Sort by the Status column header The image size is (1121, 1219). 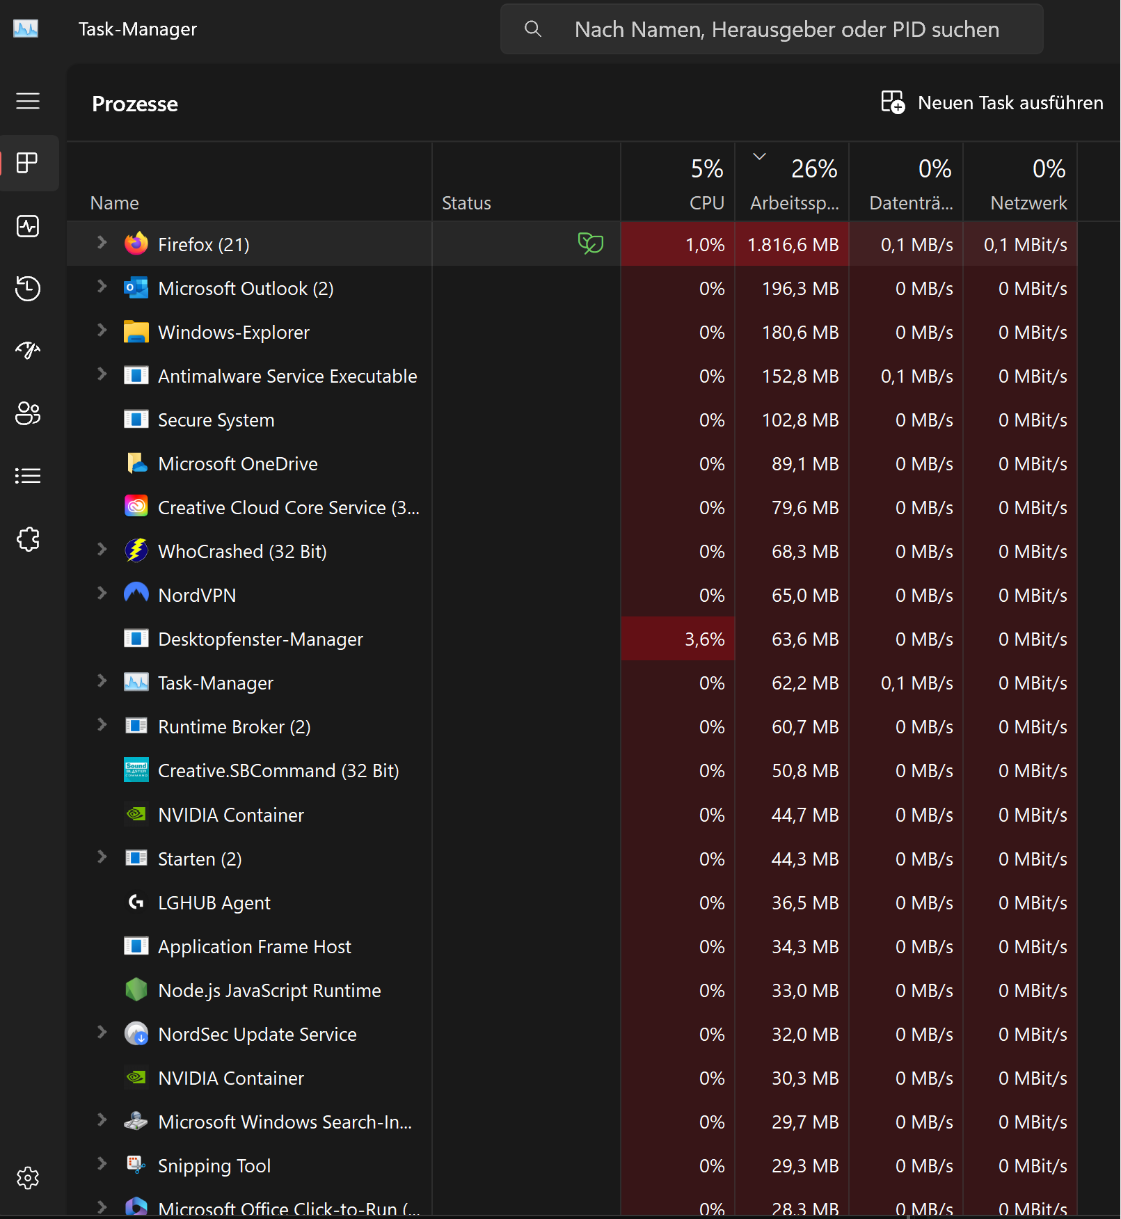click(x=526, y=182)
